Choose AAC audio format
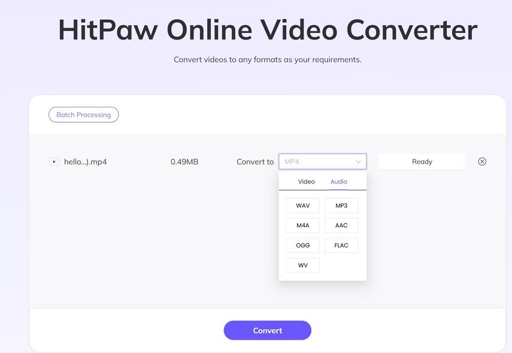512x353 pixels. [341, 225]
